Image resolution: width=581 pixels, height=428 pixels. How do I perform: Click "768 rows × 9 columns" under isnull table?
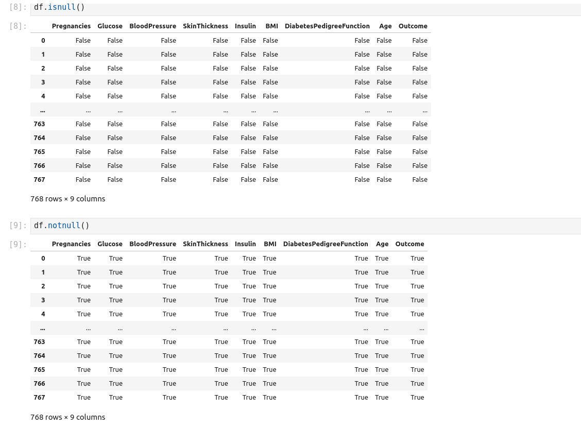coord(67,199)
